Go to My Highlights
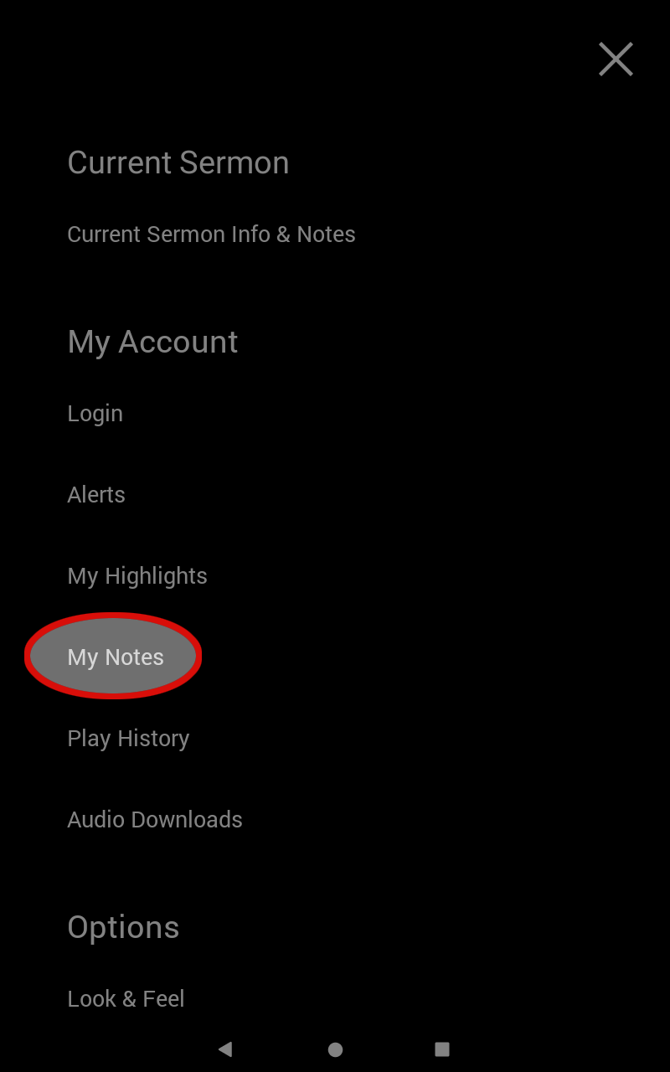 [137, 576]
